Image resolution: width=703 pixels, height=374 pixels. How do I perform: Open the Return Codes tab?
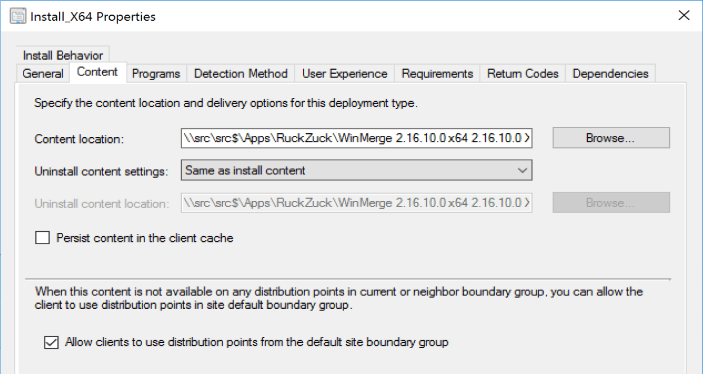pos(523,74)
